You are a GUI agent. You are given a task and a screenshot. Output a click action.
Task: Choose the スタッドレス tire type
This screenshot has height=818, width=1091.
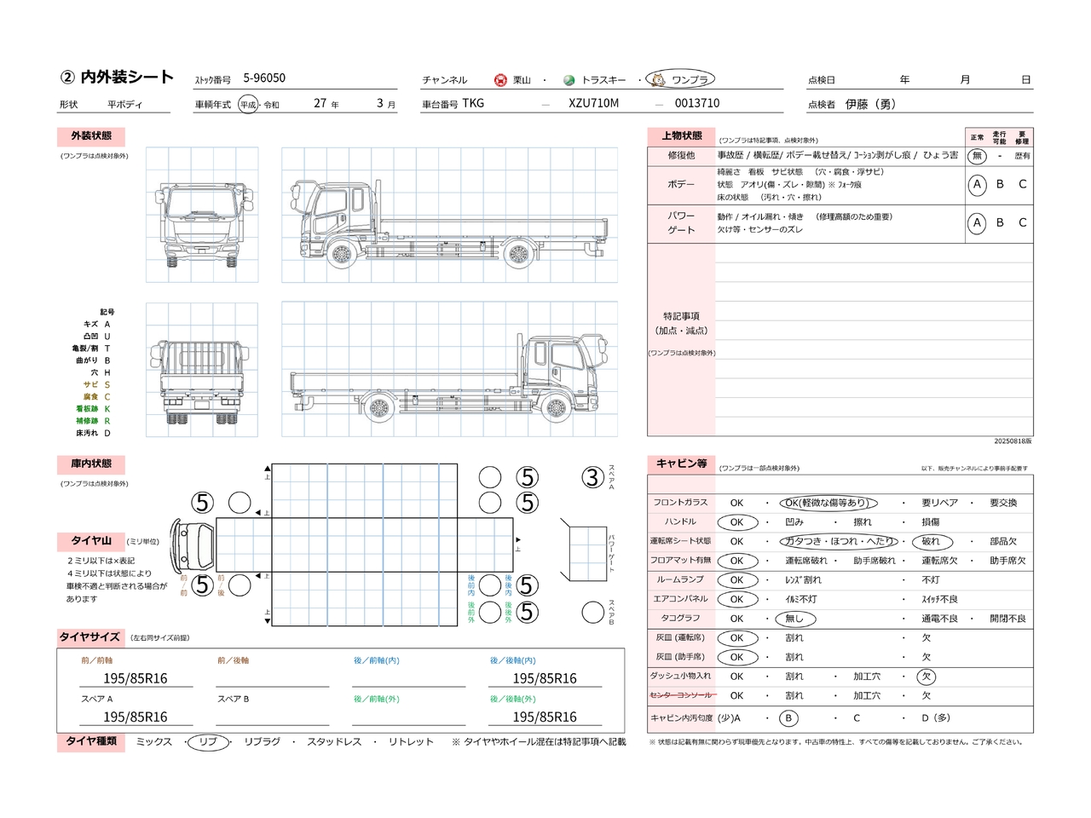coord(334,742)
